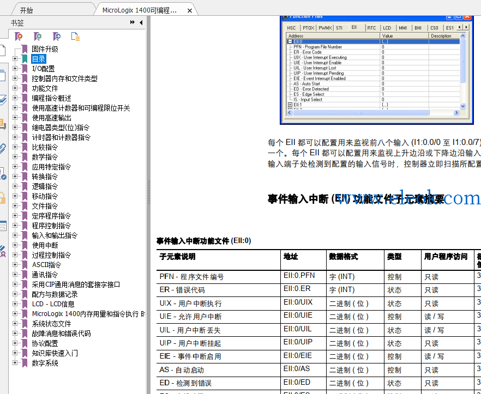Click the bookmark icon beside 文件指令
The image size is (481, 394).
click(x=25, y=206)
